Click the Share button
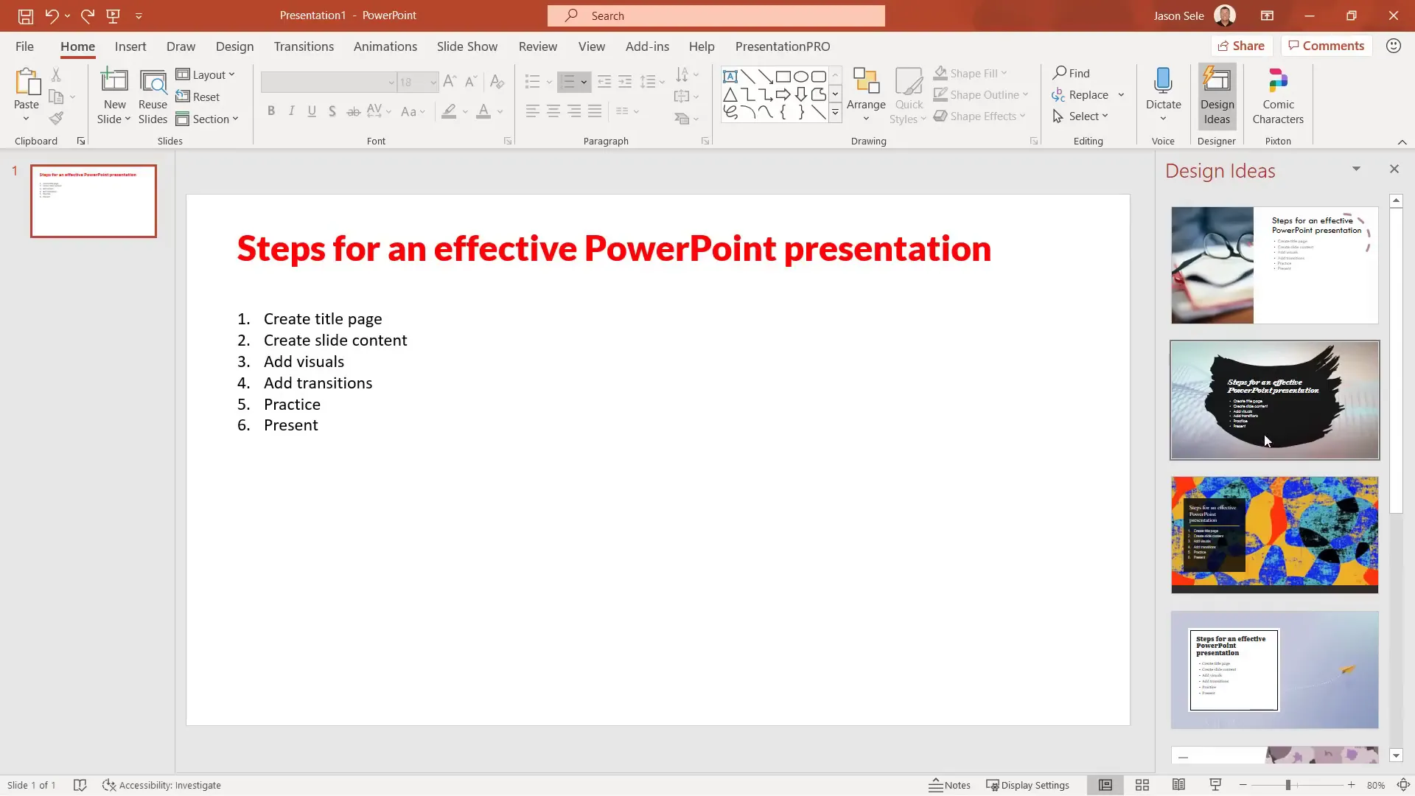This screenshot has width=1415, height=796. [x=1241, y=46]
